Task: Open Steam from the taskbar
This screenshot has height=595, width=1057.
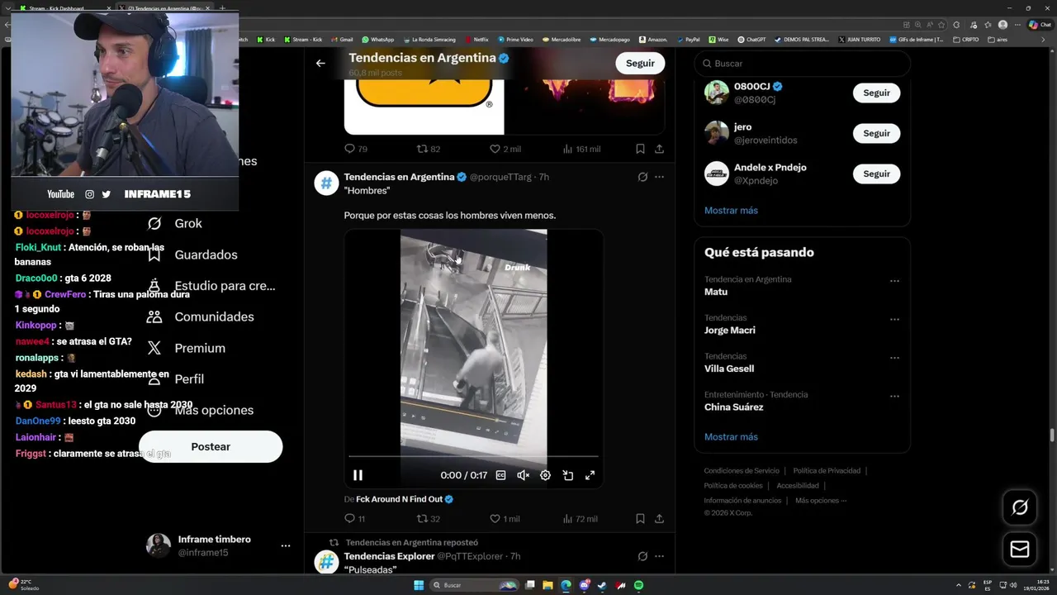Action: [602, 585]
